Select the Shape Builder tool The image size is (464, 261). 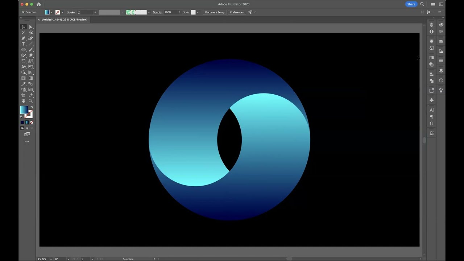[24, 72]
